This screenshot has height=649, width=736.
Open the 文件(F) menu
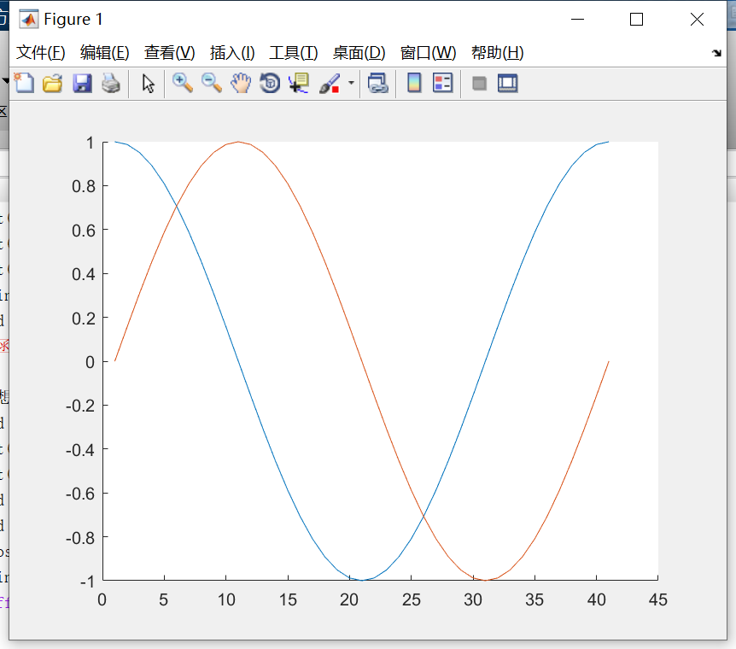(40, 53)
